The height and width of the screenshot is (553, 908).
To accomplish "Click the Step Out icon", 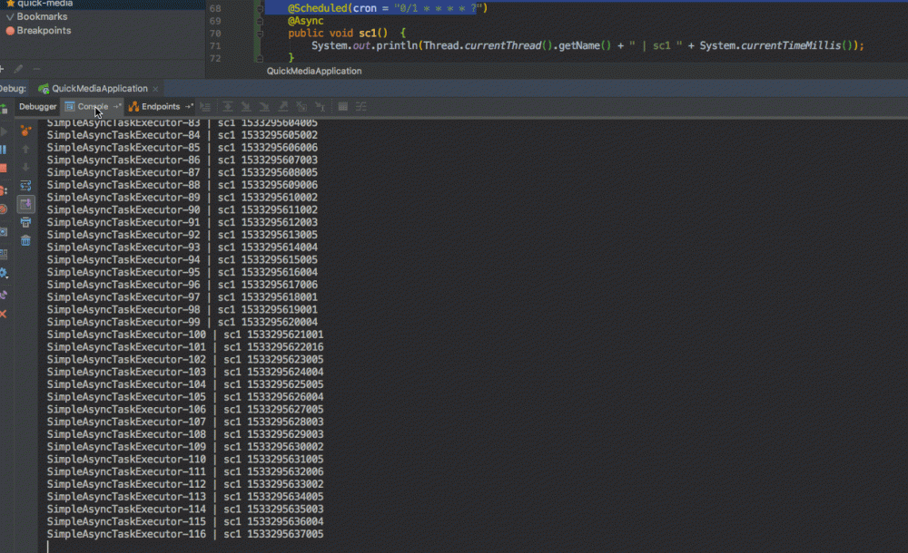I will 283,106.
